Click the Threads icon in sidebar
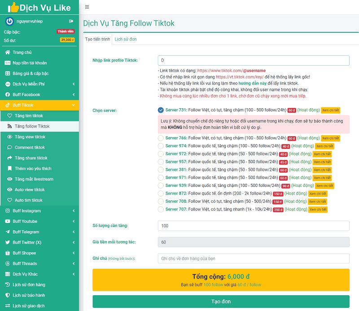This screenshot has width=359, height=311. point(8,263)
